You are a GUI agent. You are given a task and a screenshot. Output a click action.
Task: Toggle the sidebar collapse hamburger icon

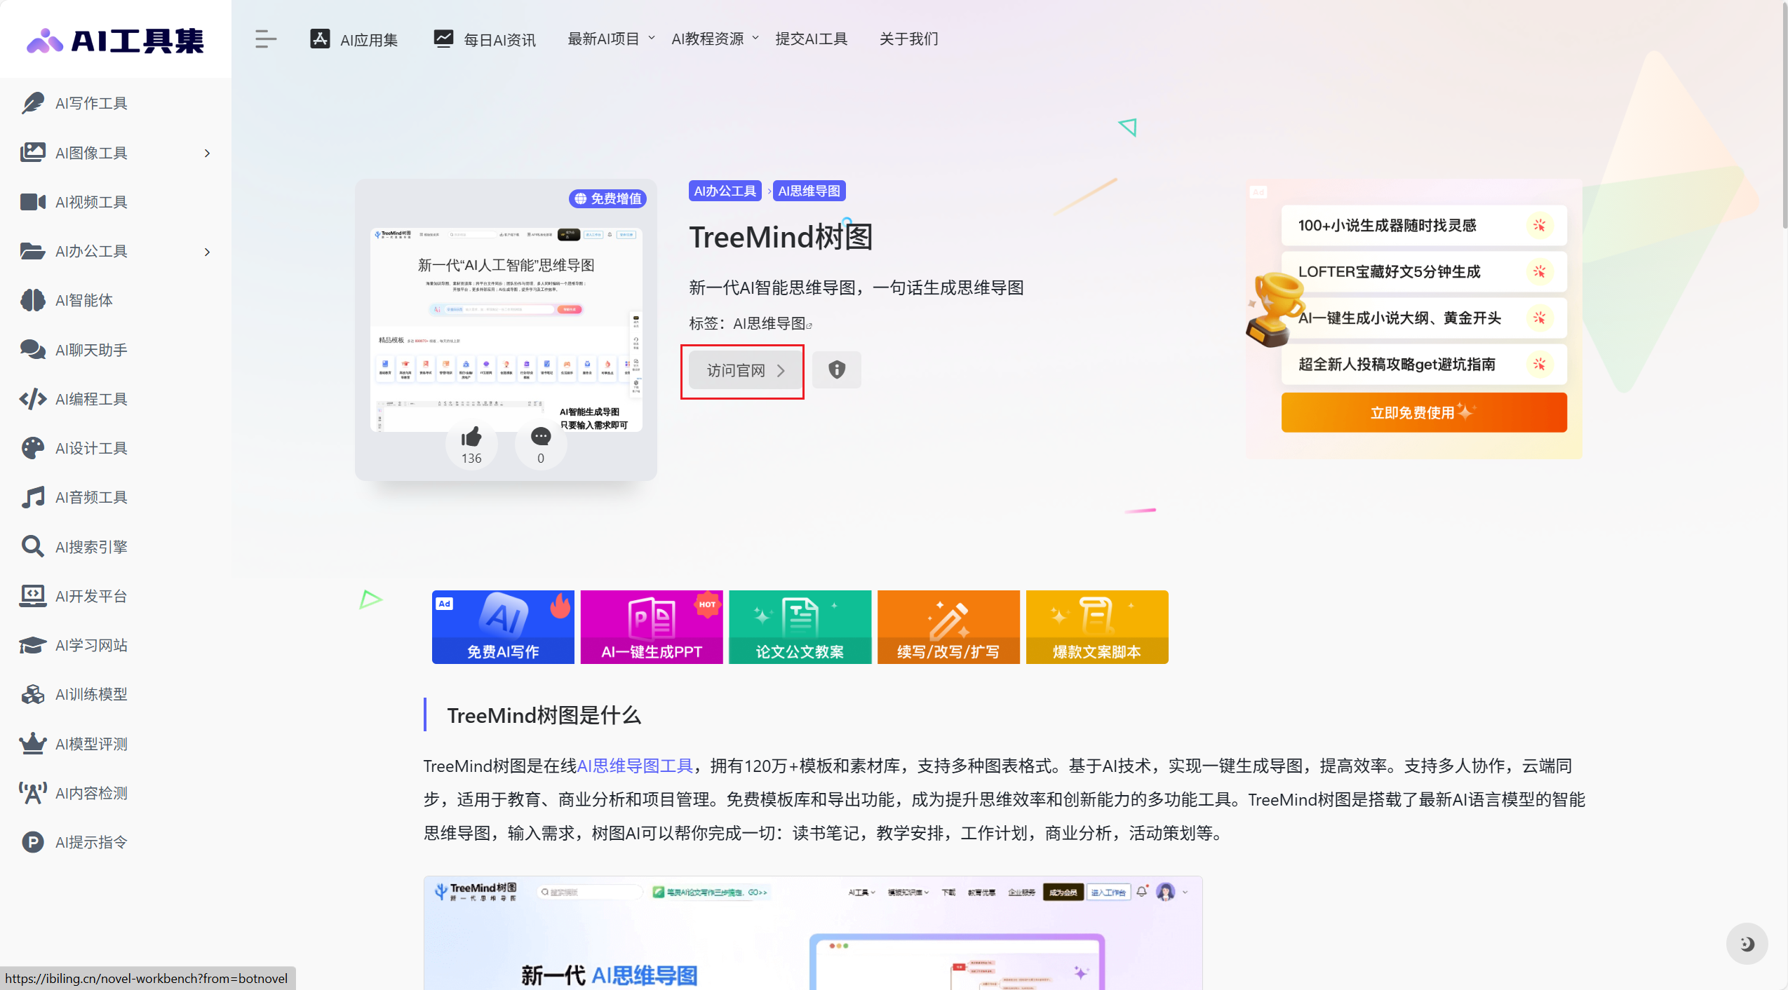point(266,39)
